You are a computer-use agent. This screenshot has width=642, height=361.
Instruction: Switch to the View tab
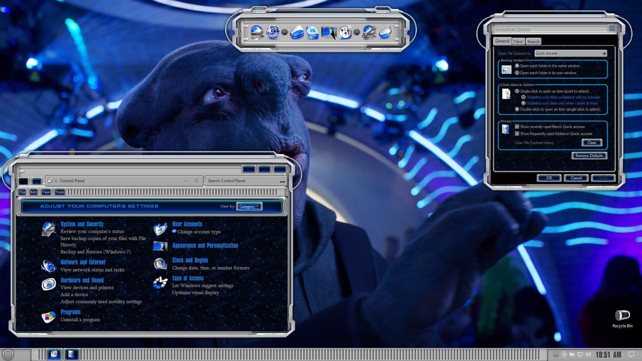coord(518,41)
